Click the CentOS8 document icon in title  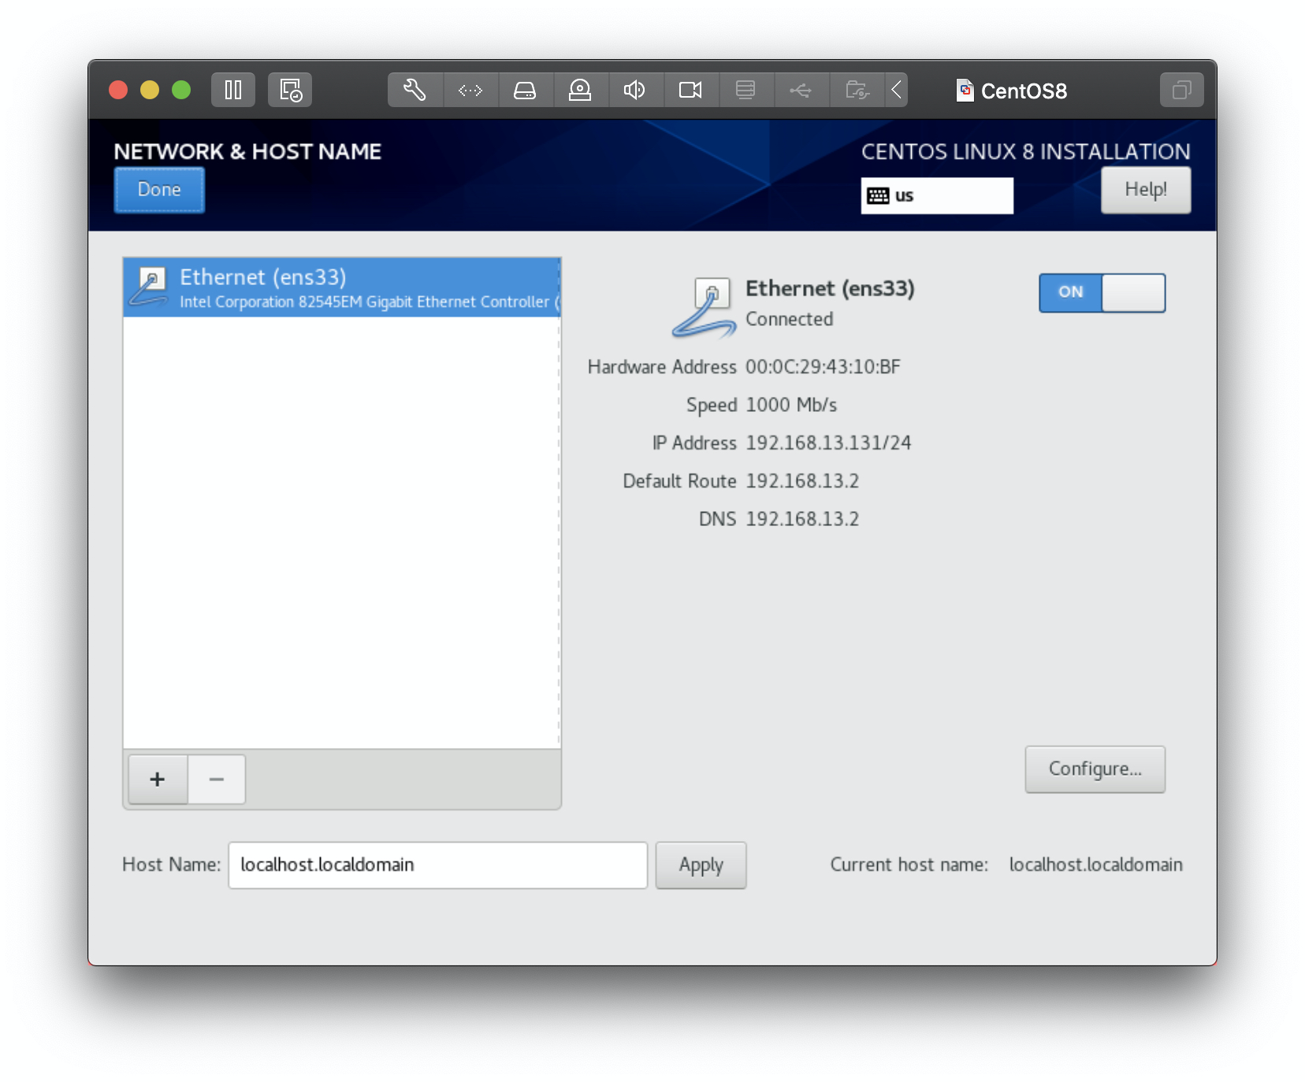(965, 91)
